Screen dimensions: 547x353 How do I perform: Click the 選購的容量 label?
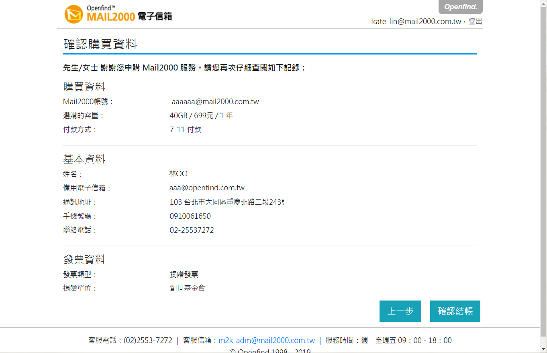(x=84, y=116)
